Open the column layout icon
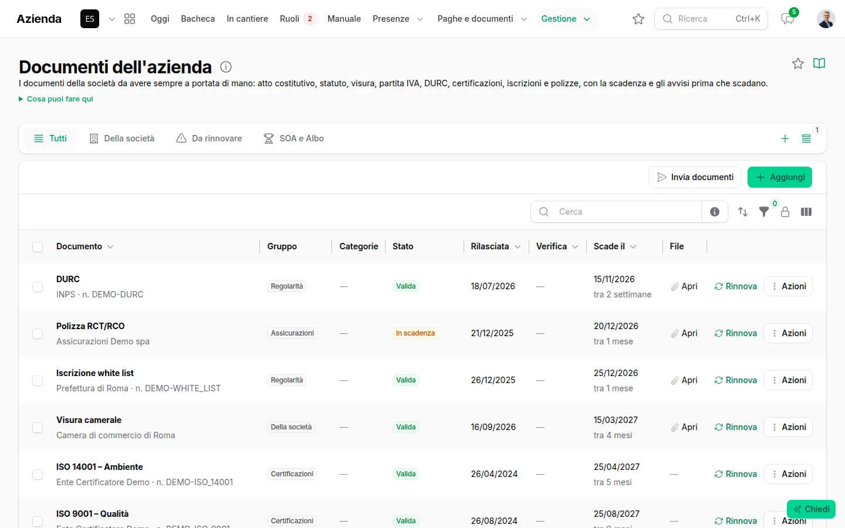Screen dimensions: 845x528 click(806, 212)
